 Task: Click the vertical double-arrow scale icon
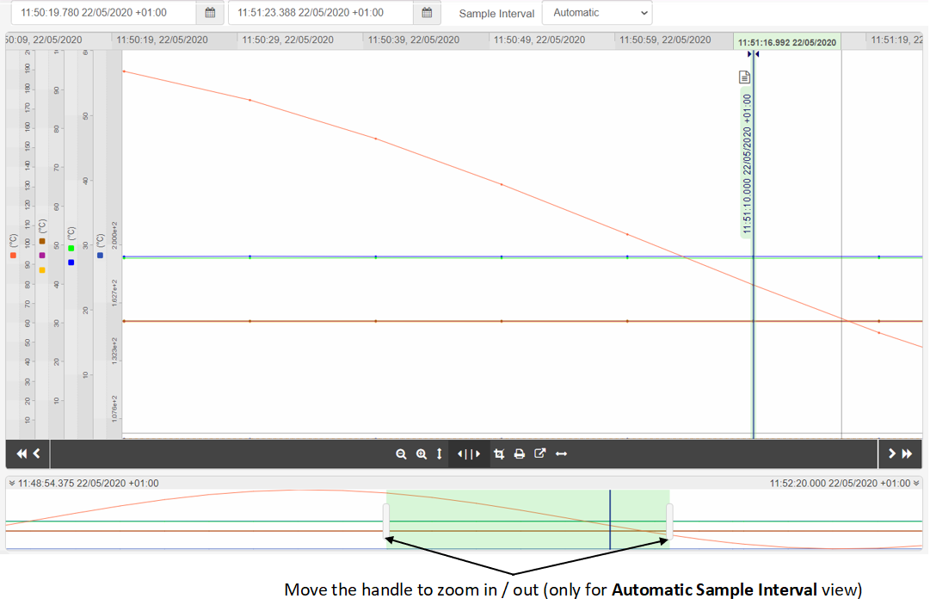click(x=440, y=454)
